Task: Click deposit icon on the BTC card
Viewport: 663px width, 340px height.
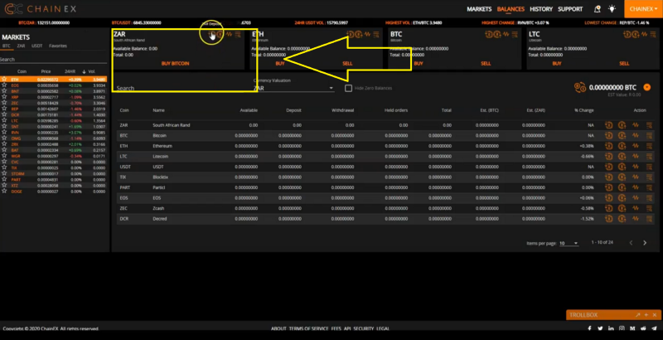Action: [488, 34]
